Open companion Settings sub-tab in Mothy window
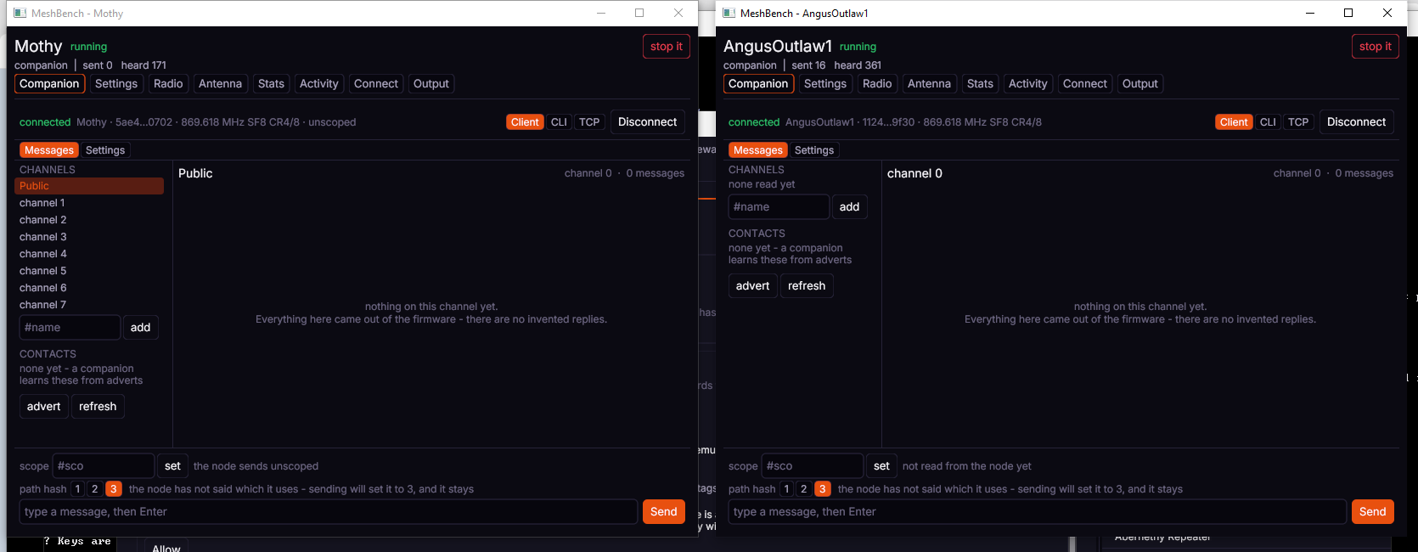Screen dimensions: 1418x552 pos(105,150)
